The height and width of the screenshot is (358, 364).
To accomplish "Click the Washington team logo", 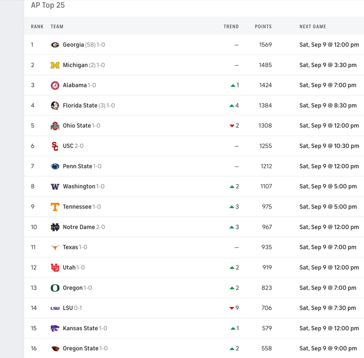I will point(55,187).
